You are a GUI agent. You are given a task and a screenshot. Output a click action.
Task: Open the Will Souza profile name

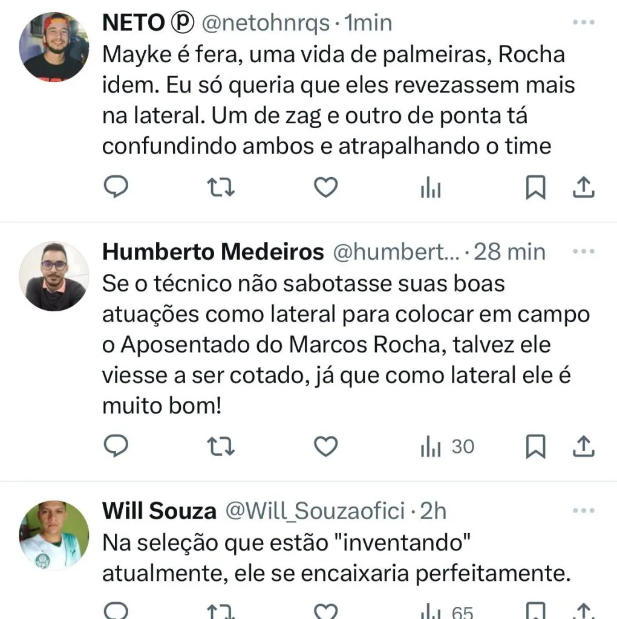159,511
